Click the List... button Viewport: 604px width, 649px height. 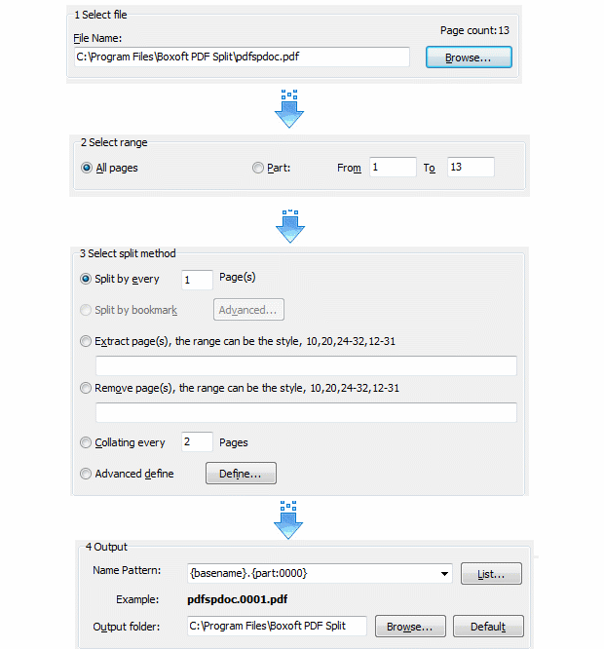[491, 574]
